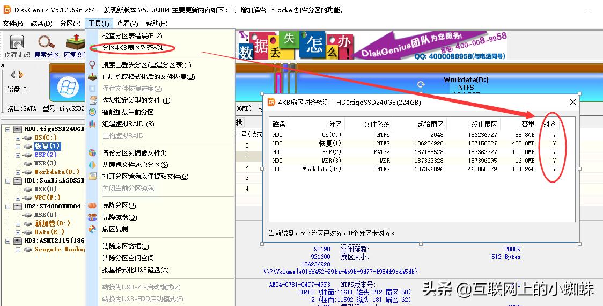Expand the Seagate Backup partition node
This screenshot has width=603, height=306.
18,250
